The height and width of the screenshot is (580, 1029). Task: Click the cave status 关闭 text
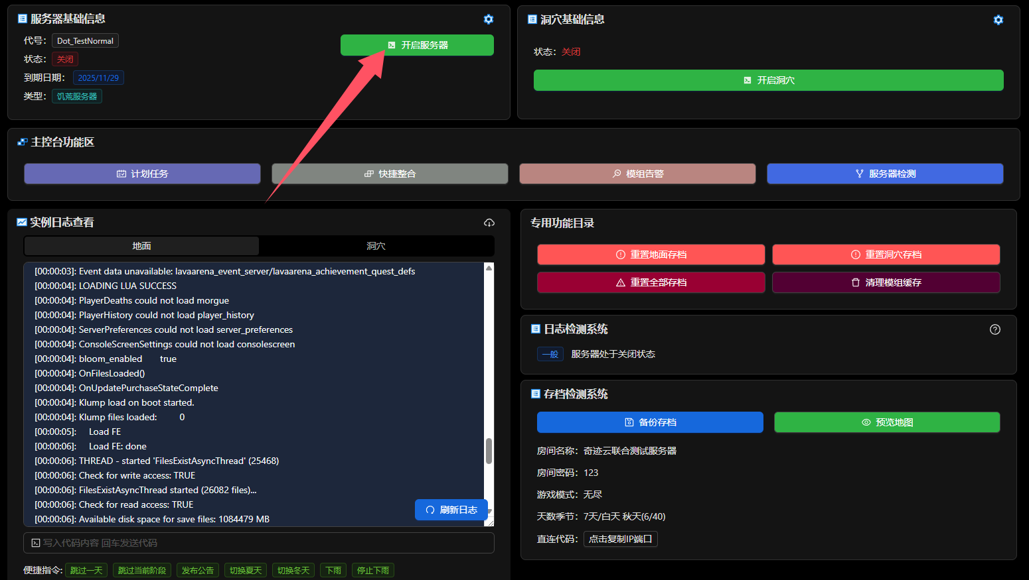(571, 52)
